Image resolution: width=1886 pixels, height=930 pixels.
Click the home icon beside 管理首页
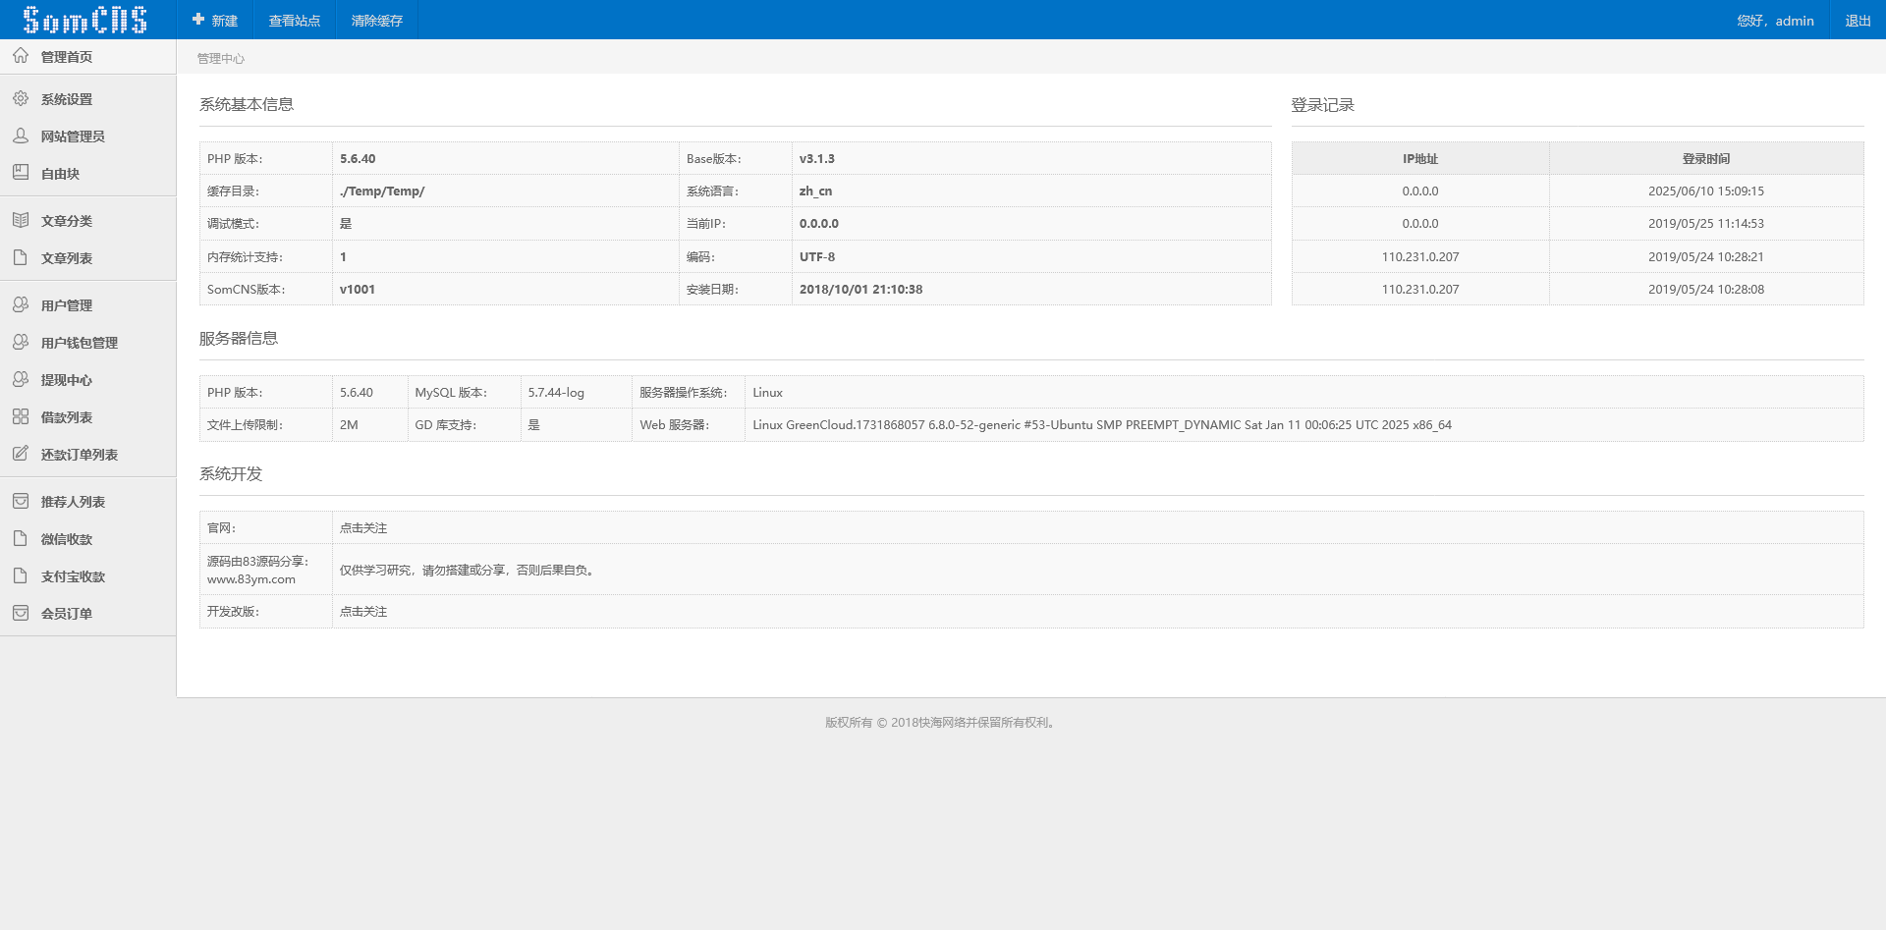(x=21, y=56)
